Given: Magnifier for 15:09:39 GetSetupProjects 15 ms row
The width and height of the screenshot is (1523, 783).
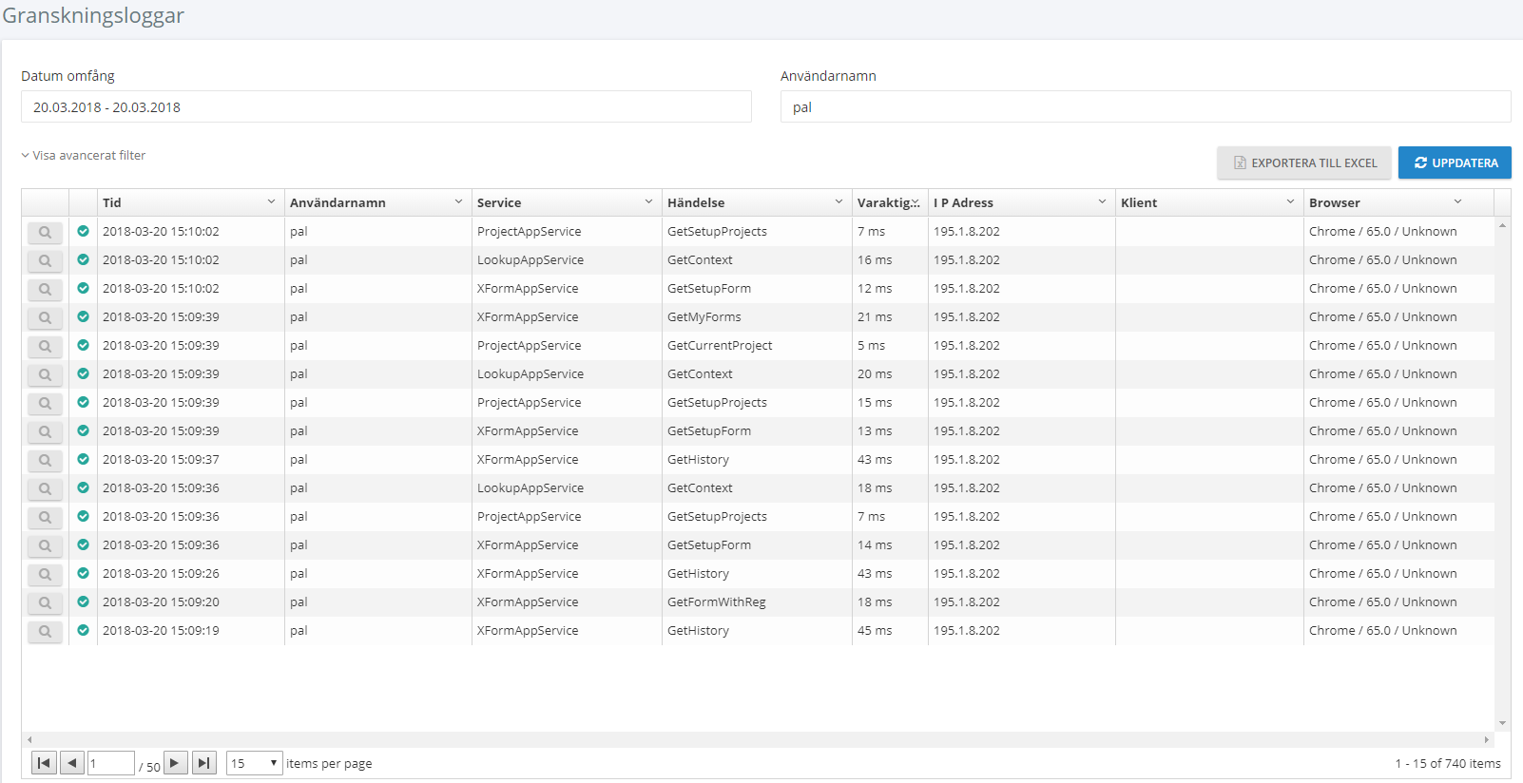Looking at the screenshot, I should [x=45, y=403].
